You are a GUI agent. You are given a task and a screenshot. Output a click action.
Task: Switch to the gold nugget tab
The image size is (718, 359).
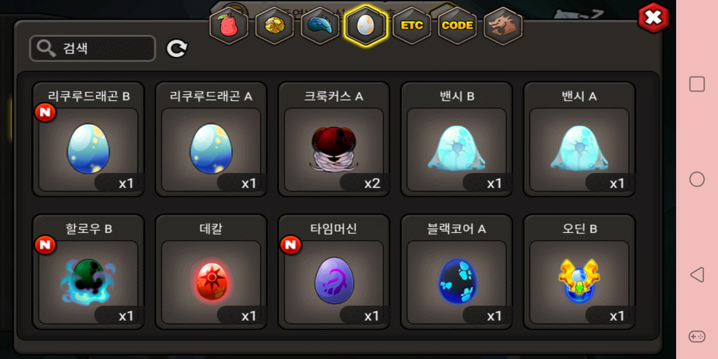click(x=274, y=26)
